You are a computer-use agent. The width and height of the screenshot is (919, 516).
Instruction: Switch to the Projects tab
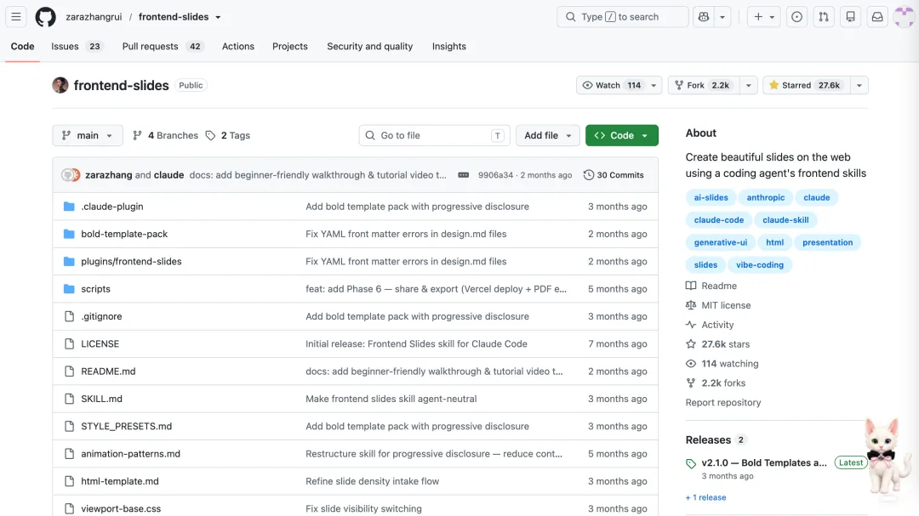click(289, 46)
